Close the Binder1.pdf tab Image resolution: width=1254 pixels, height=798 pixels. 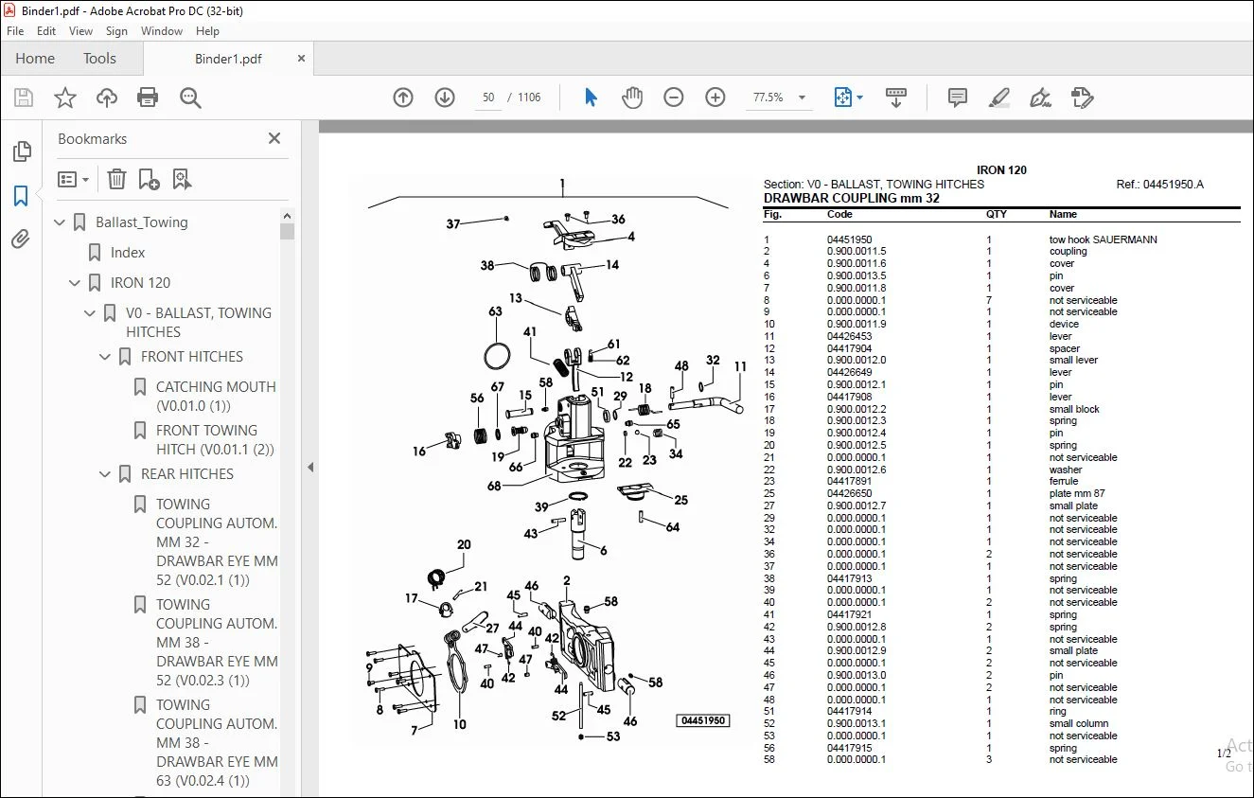(x=302, y=58)
